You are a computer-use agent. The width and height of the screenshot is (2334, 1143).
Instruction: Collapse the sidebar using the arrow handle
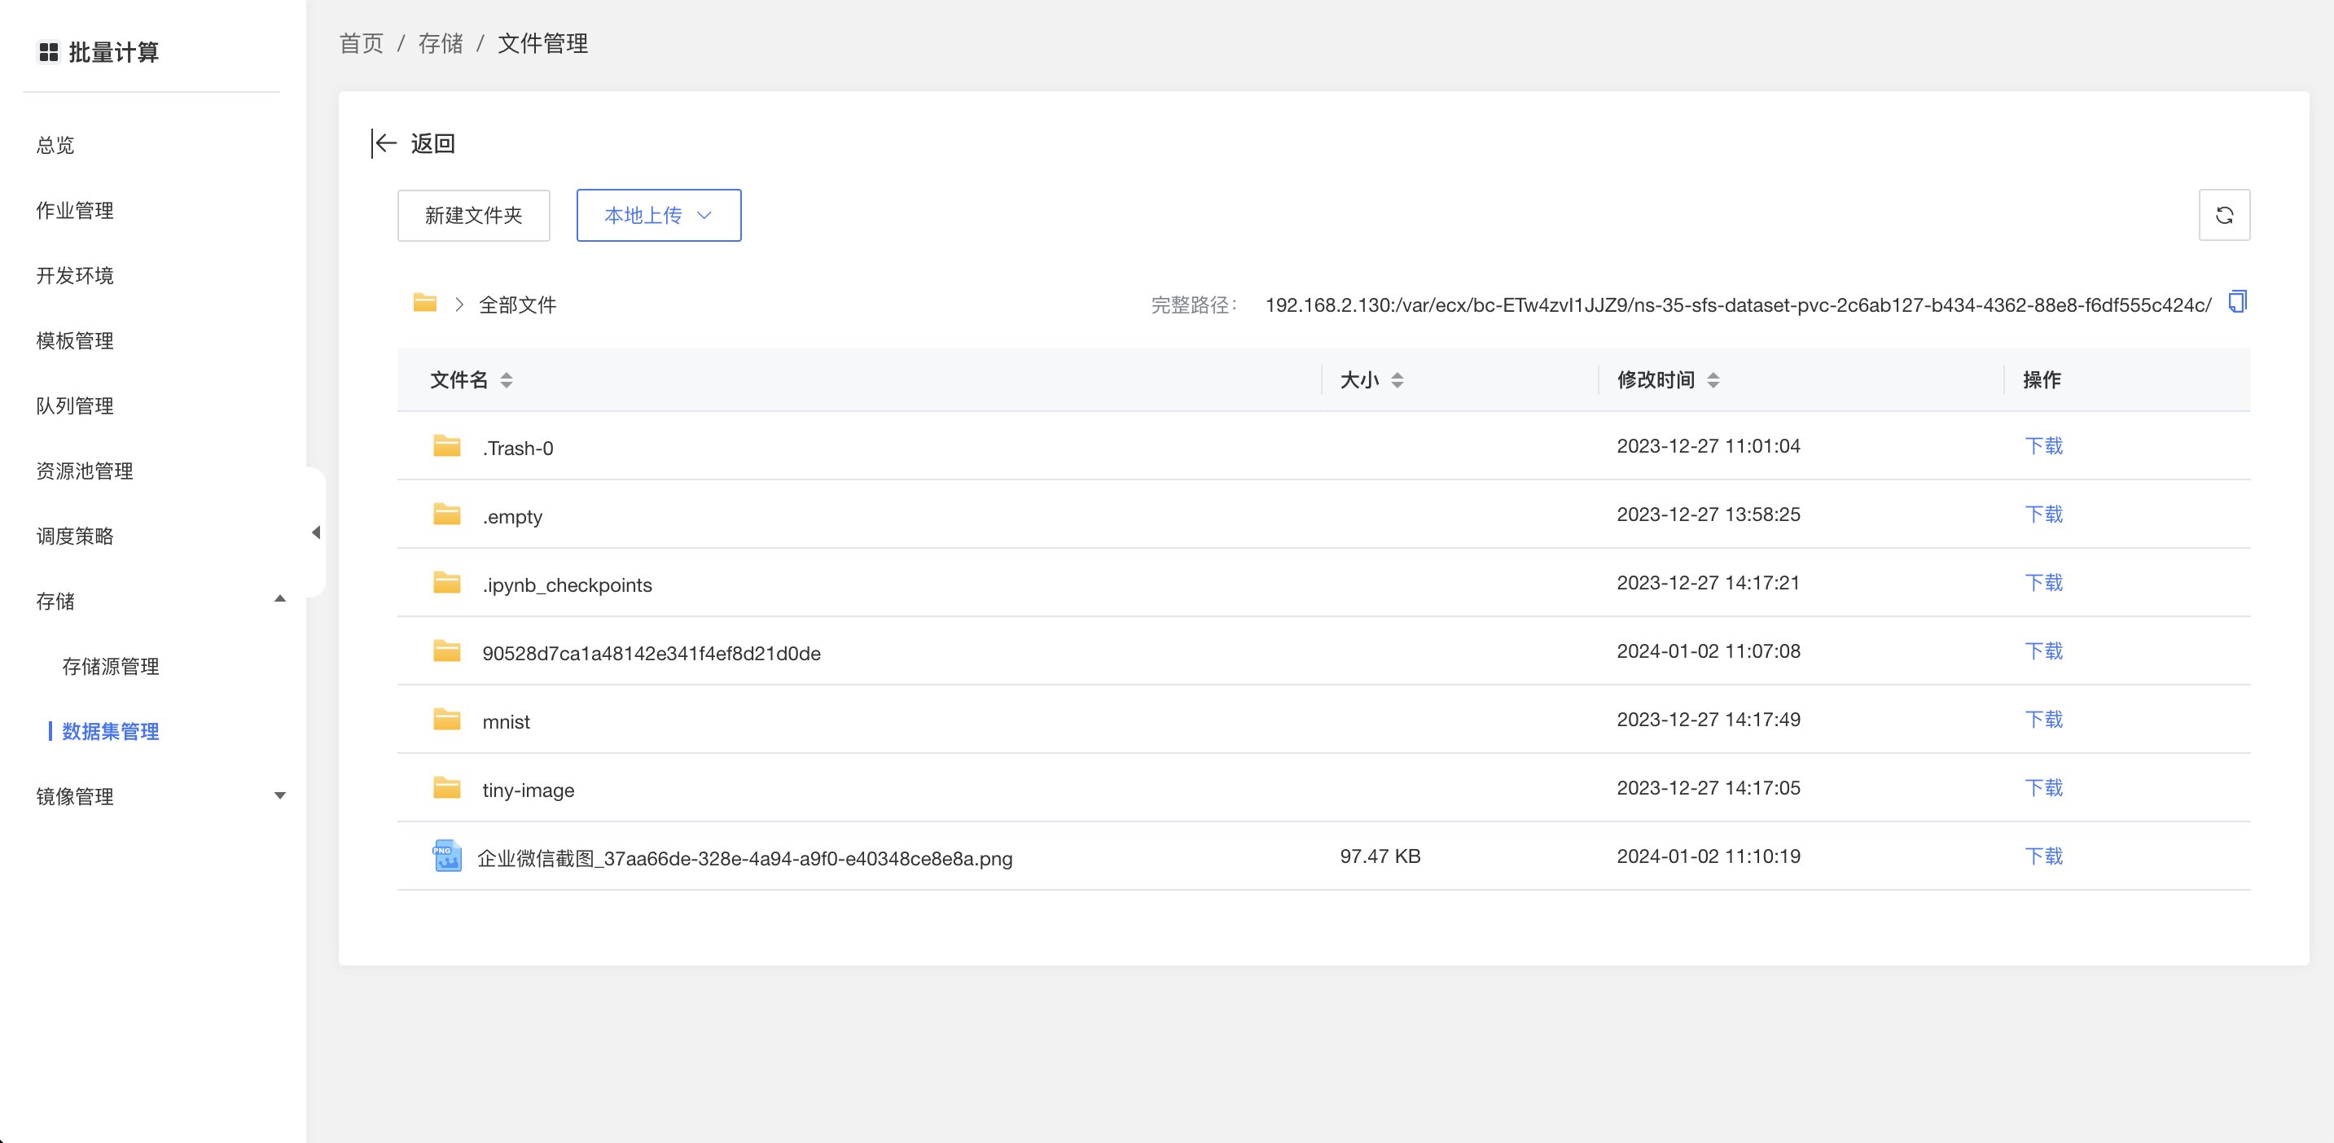coord(315,532)
